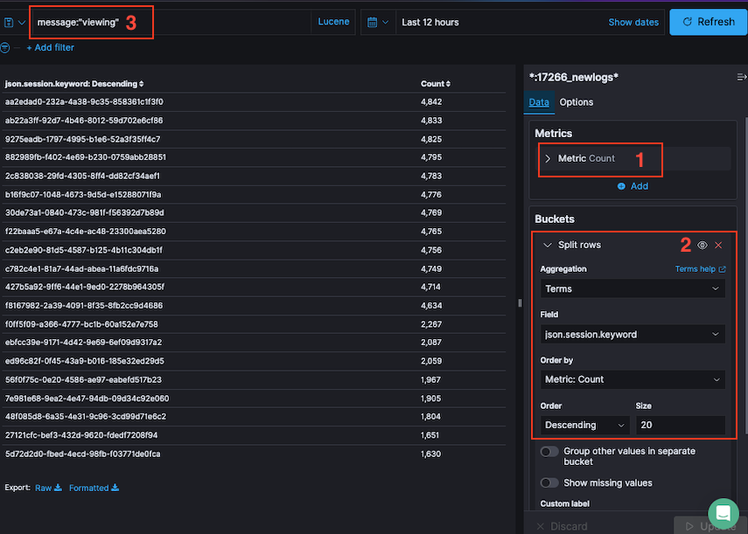Click the Show dates link

click(x=633, y=23)
